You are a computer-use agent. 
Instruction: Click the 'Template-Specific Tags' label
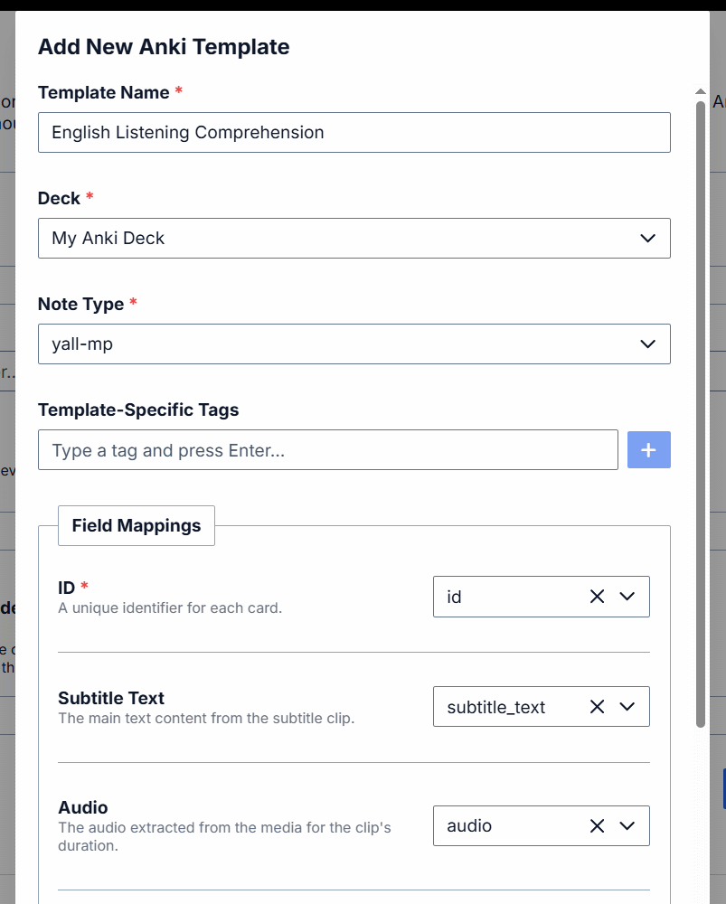coord(138,410)
